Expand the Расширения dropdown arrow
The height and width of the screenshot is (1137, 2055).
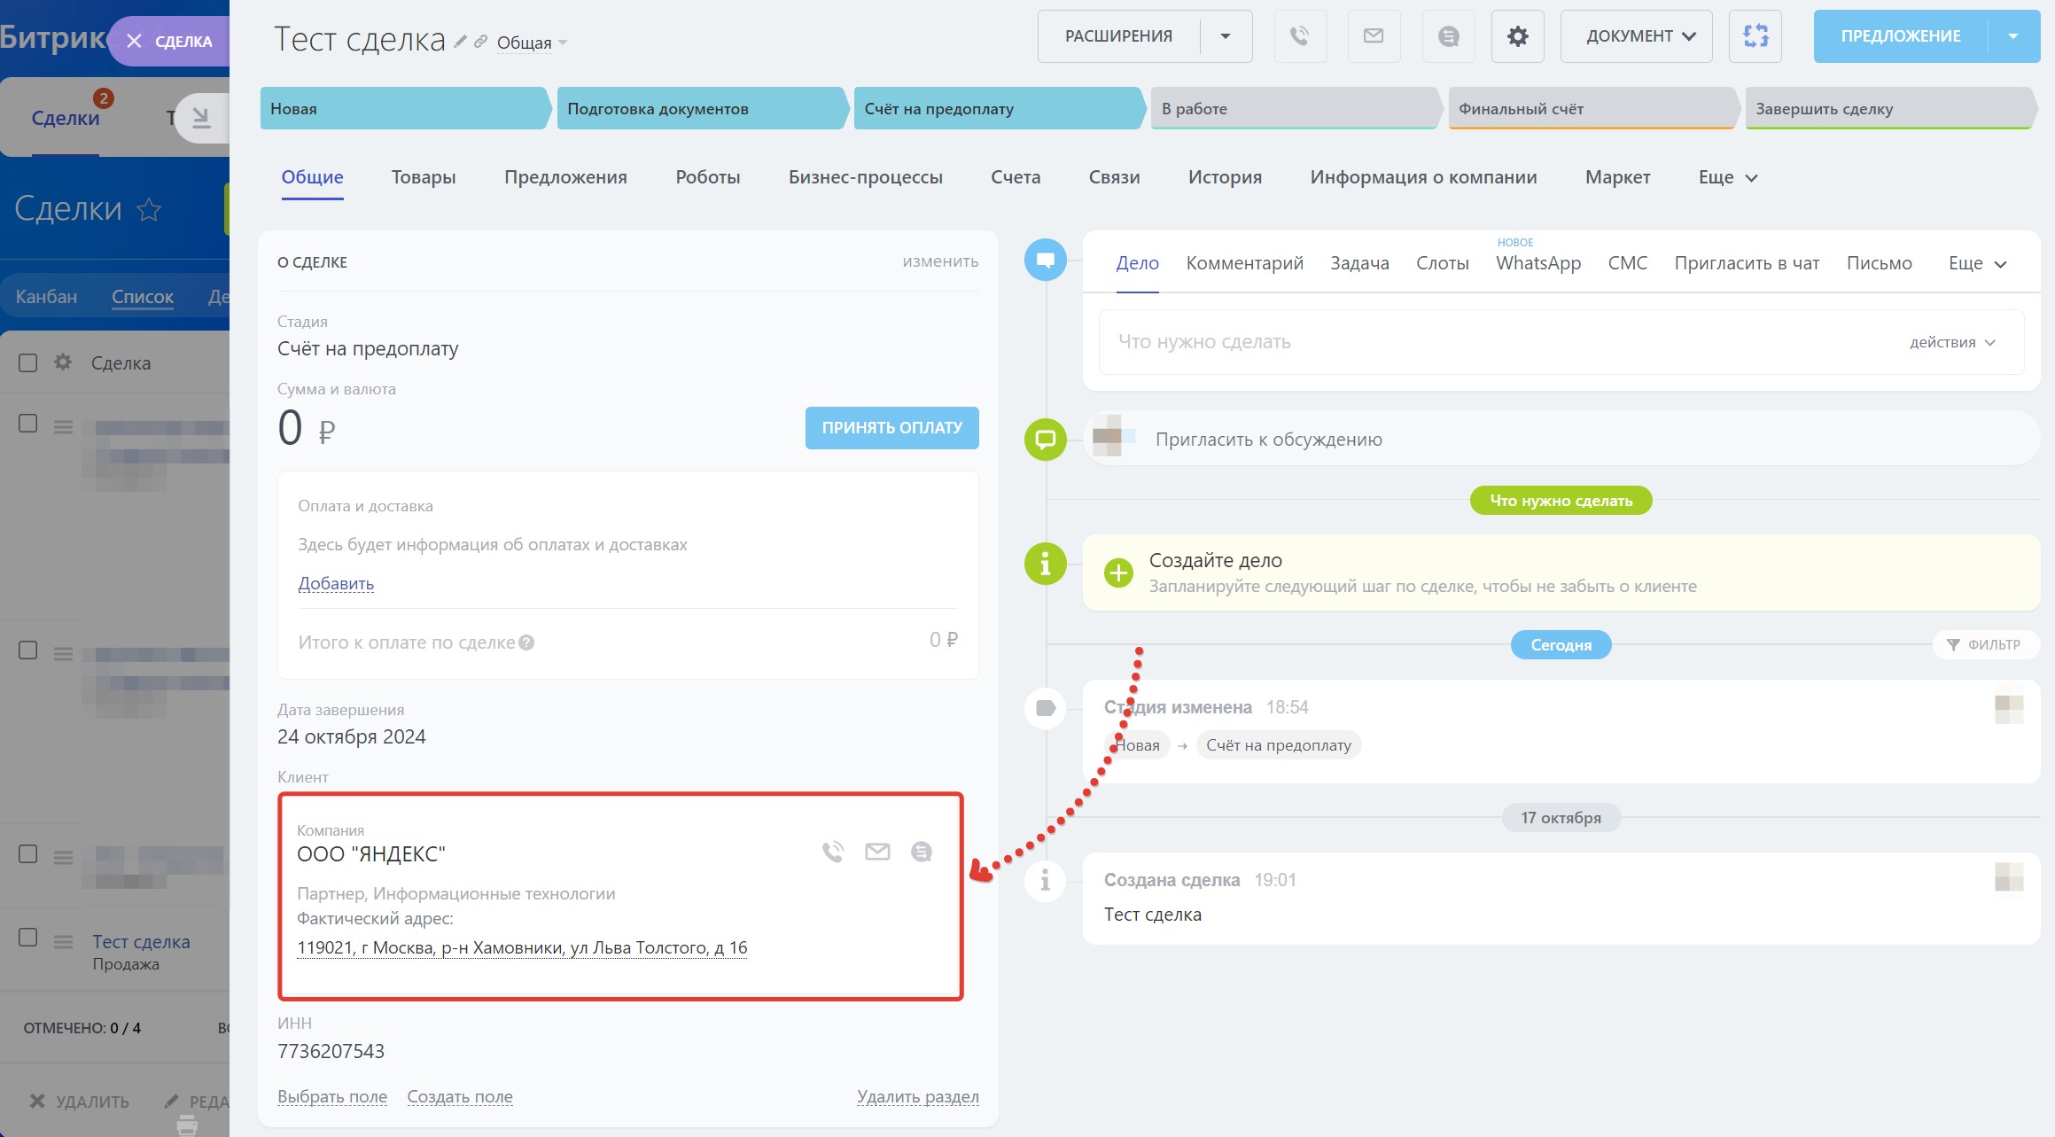tap(1226, 36)
